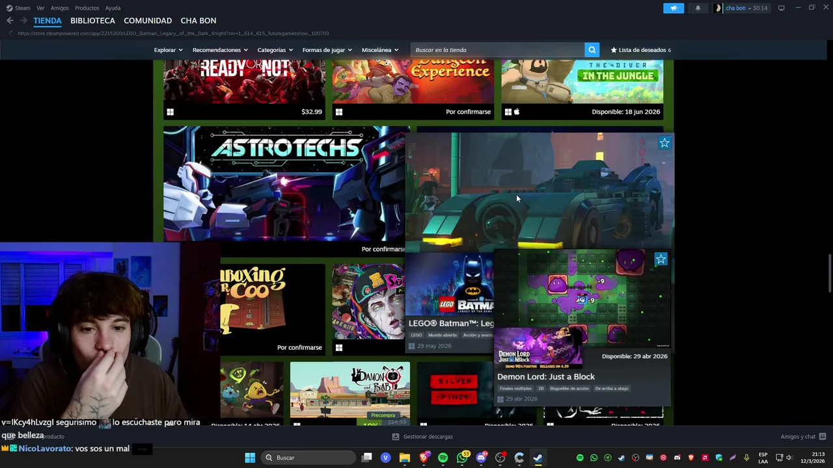Expand the 'Miscelánea' dropdown
Viewport: 833px width, 468px height.
click(380, 50)
